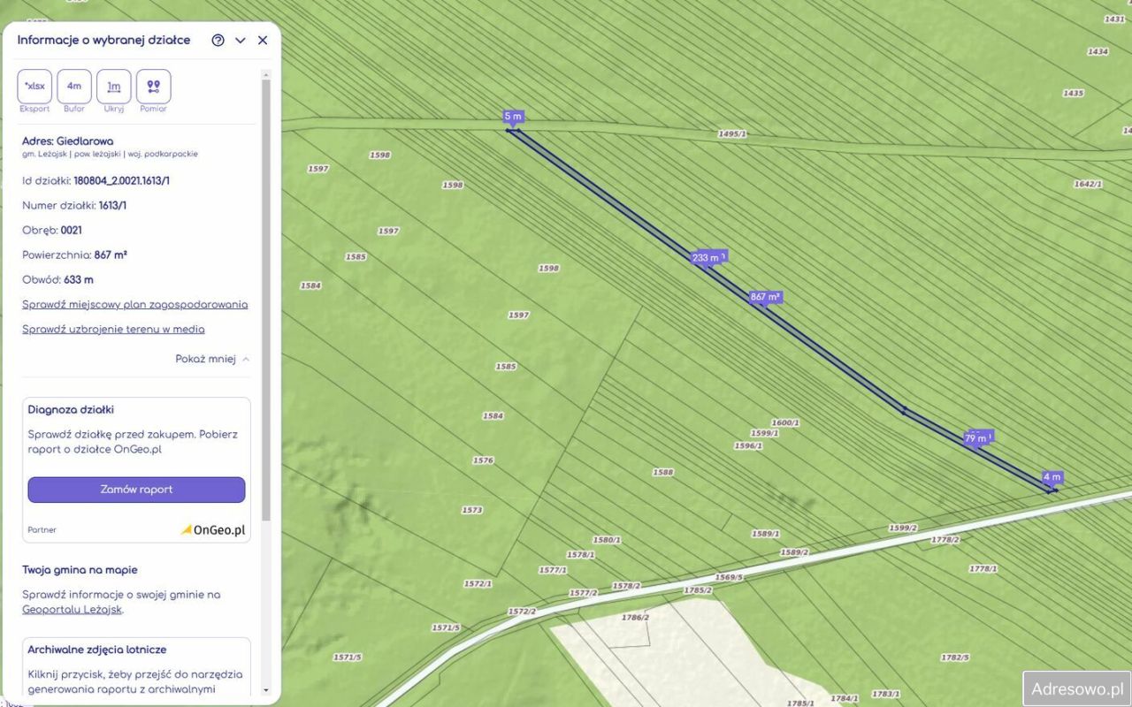Open the help icon beside the panel title
Screen dimensions: 1132x707
pos(218,40)
